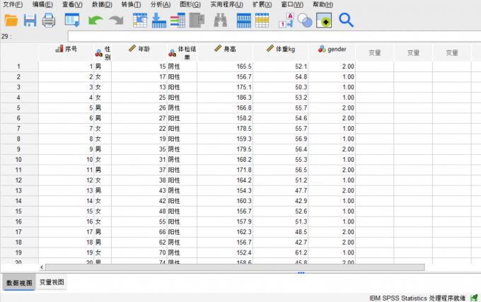The width and height of the screenshot is (481, 302).
Task: Select the gender column header
Action: coord(332,52)
